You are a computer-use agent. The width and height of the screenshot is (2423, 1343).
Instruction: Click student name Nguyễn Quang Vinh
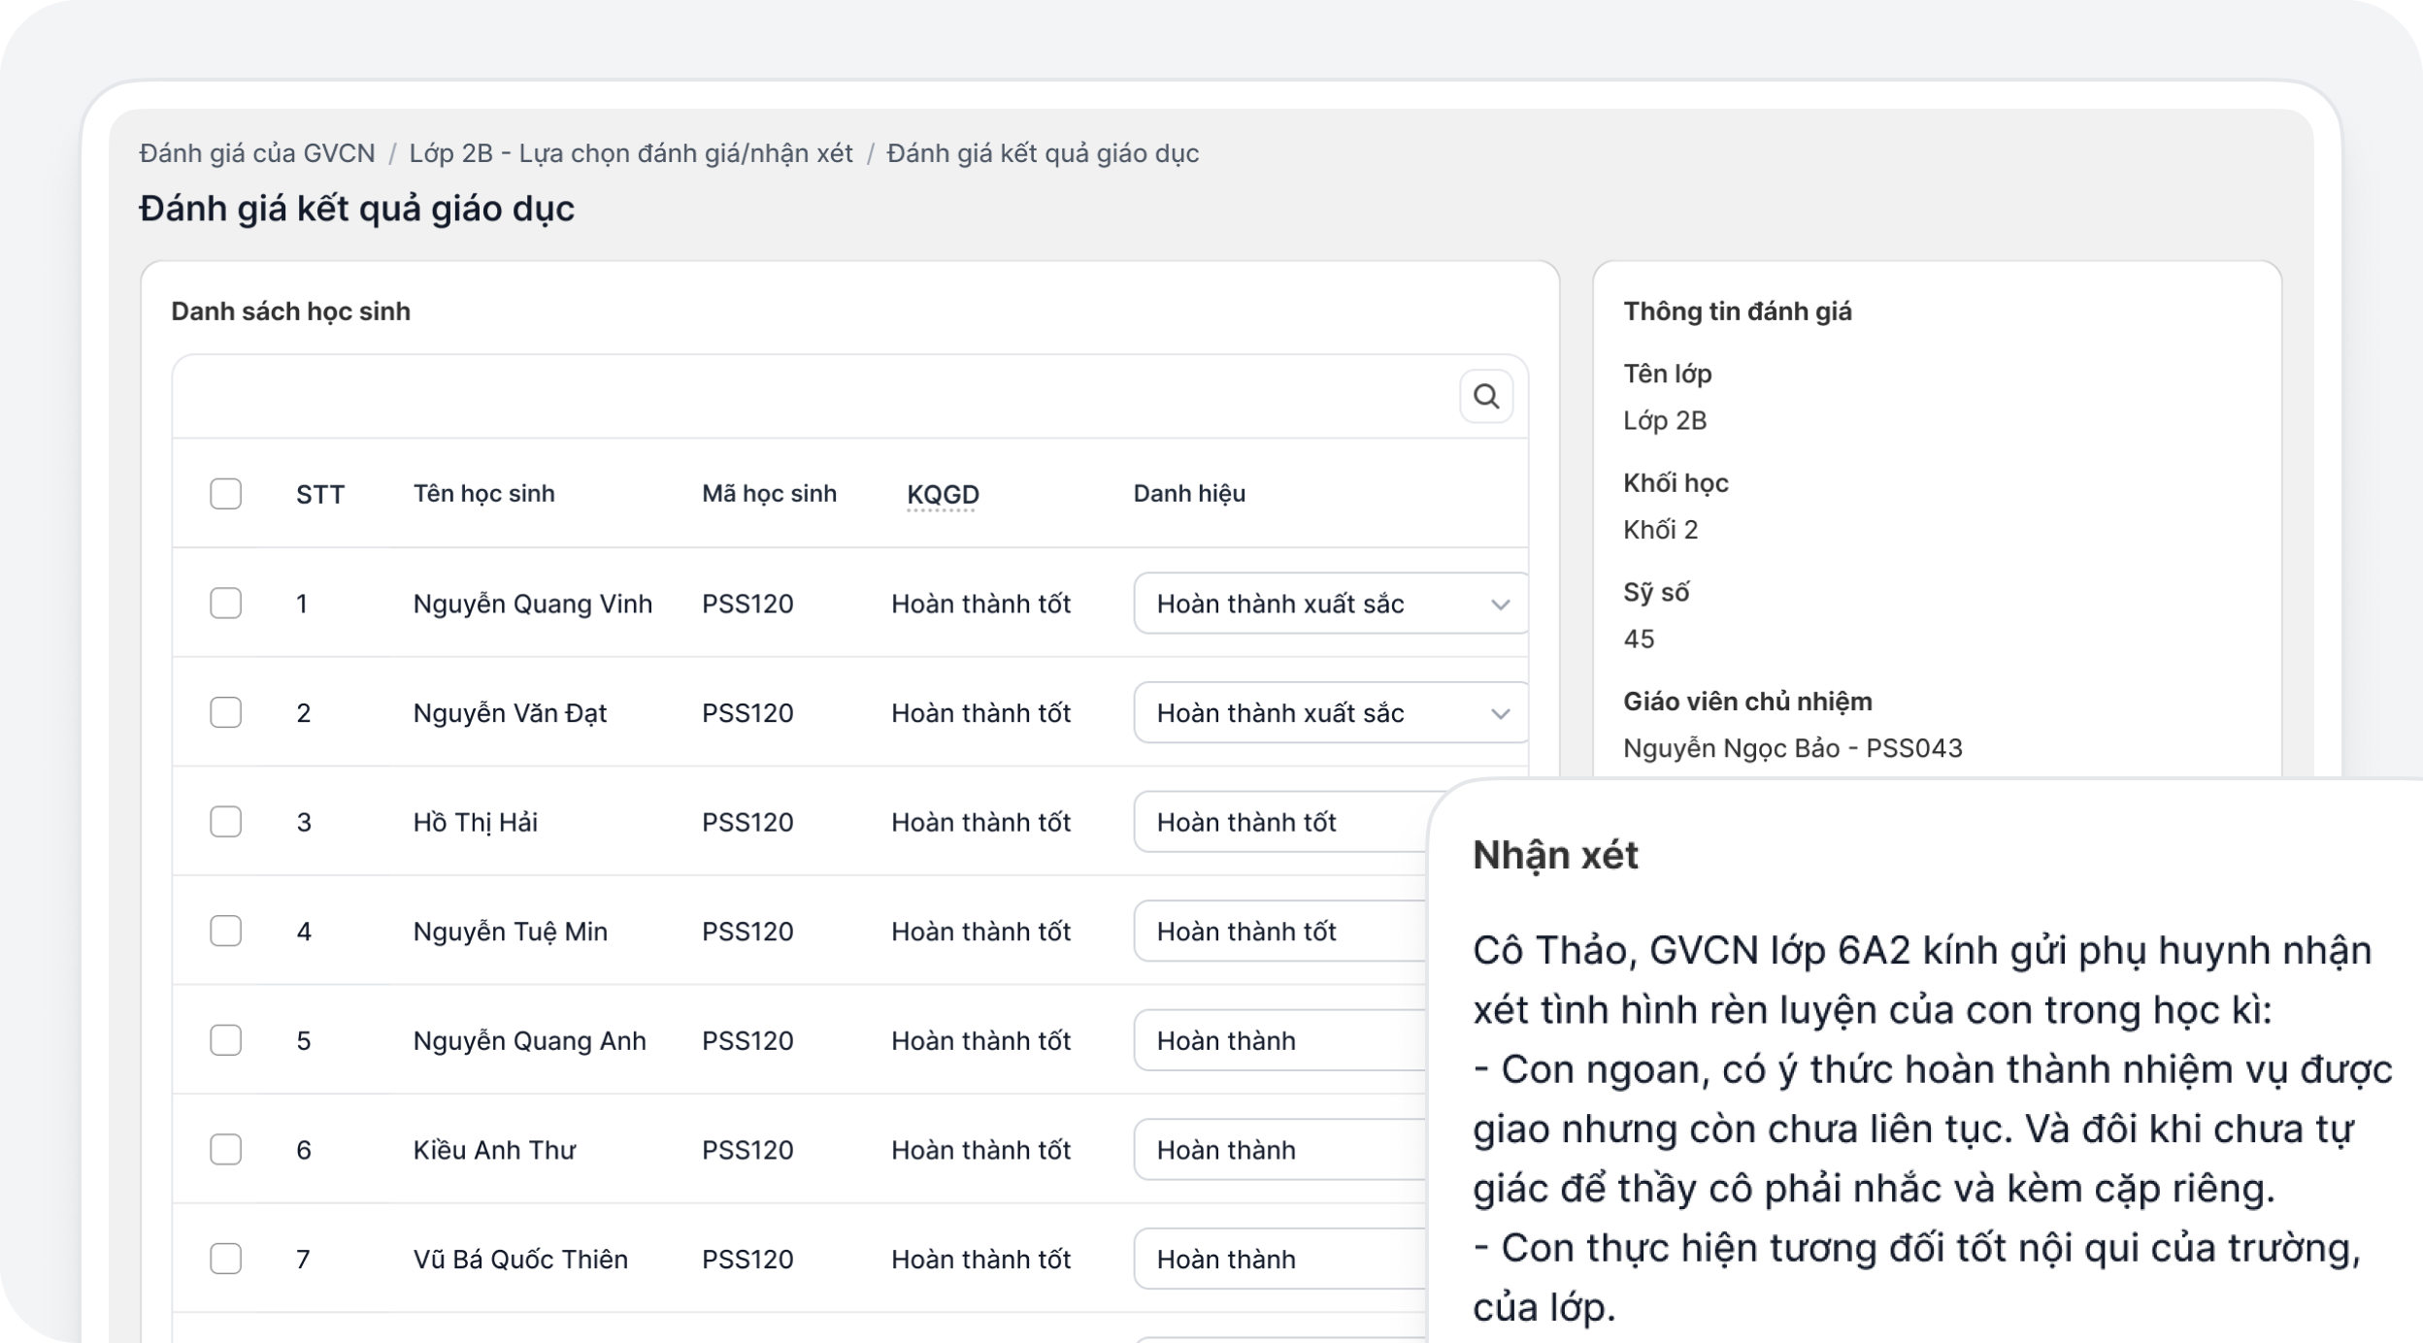[x=533, y=604]
